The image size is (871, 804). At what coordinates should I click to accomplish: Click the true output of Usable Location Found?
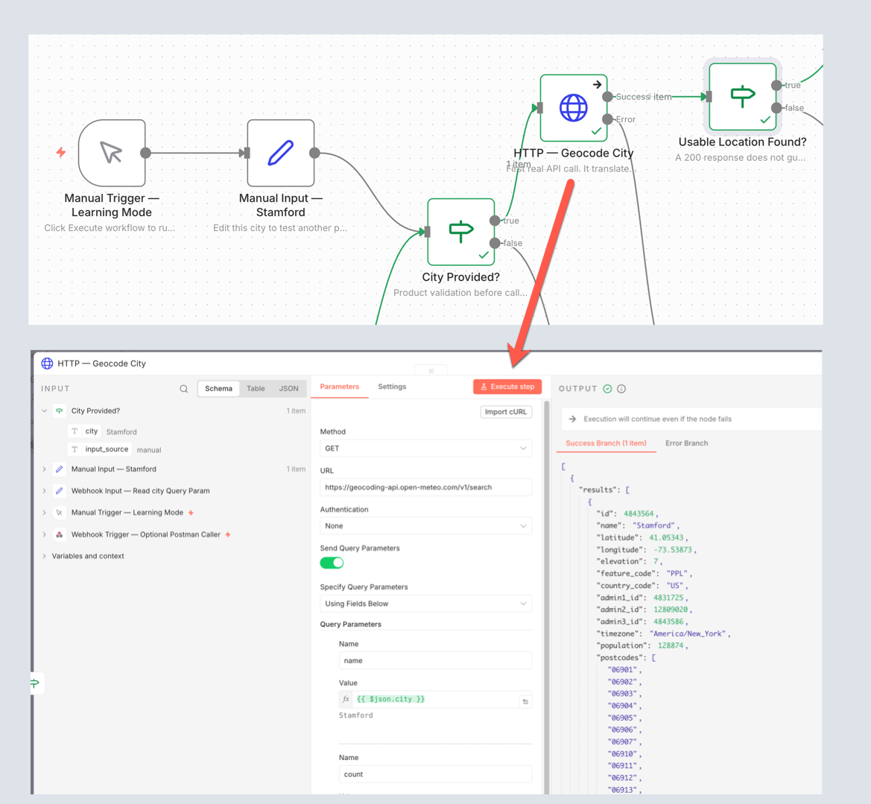(x=776, y=85)
